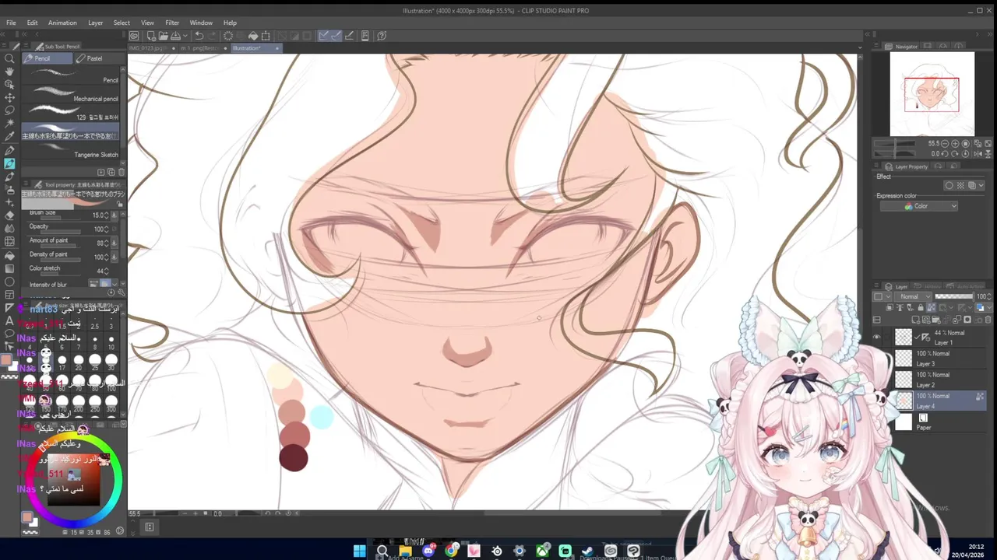Image resolution: width=997 pixels, height=560 pixels.
Task: Choose the Tangerine Sketch sub tool
Action: (72, 150)
